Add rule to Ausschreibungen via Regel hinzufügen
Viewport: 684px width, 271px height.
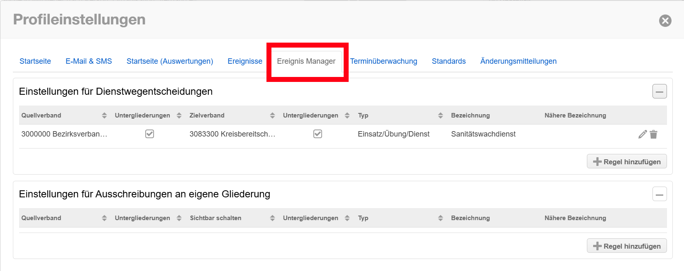click(x=627, y=246)
